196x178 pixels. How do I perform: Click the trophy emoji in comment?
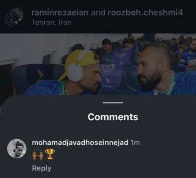click(x=50, y=154)
